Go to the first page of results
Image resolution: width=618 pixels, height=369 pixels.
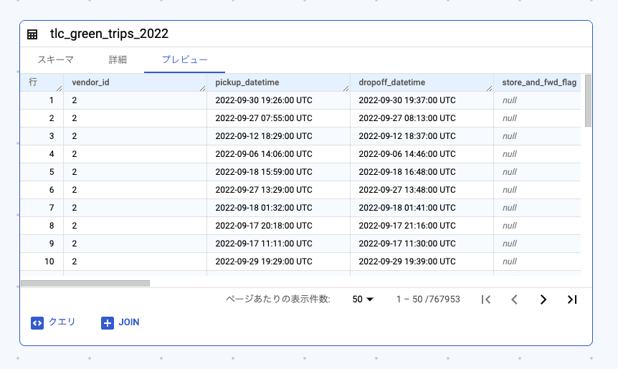click(486, 299)
